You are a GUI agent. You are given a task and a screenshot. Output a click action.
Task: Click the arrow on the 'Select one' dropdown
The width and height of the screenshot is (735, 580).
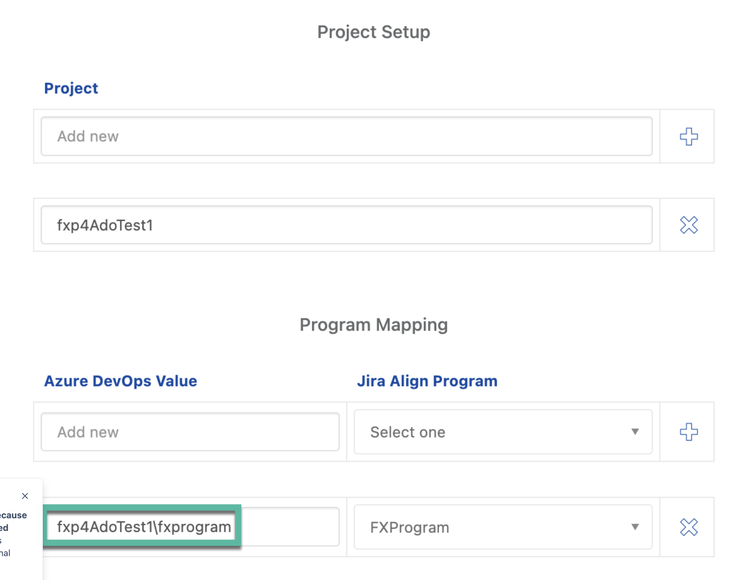pyautogui.click(x=635, y=432)
